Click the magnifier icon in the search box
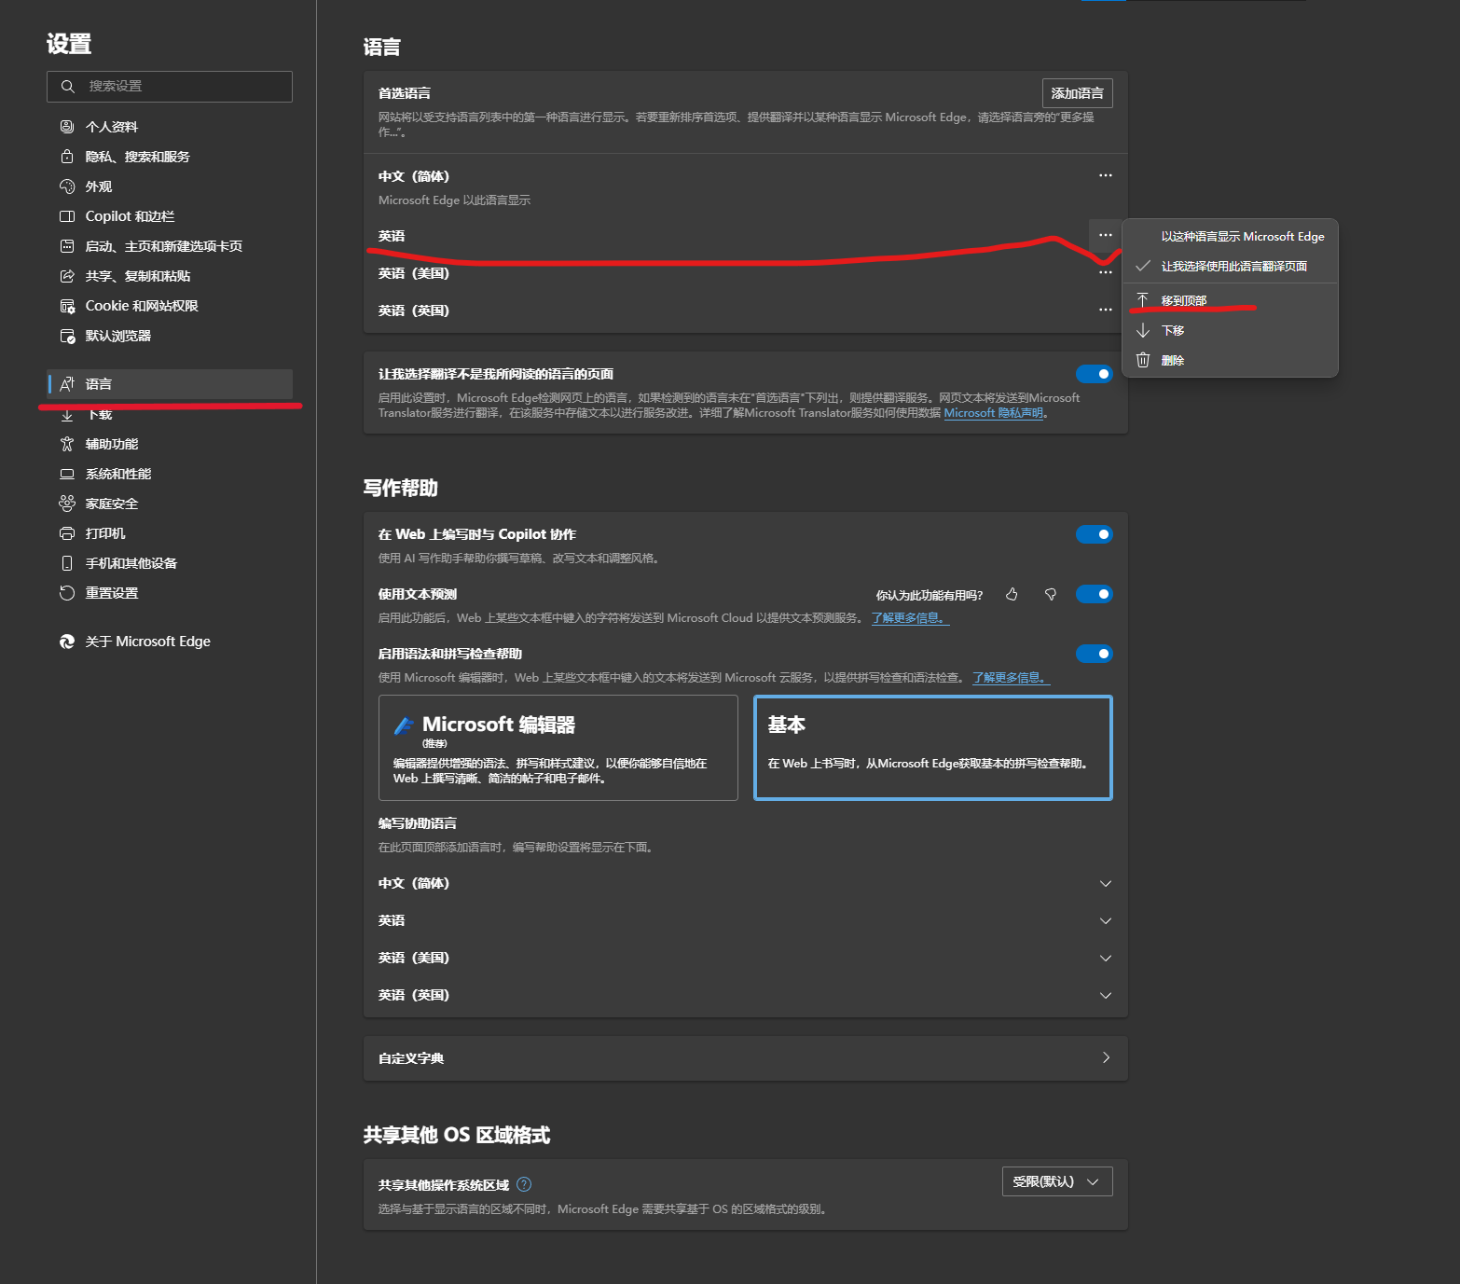The width and height of the screenshot is (1460, 1284). (x=67, y=87)
